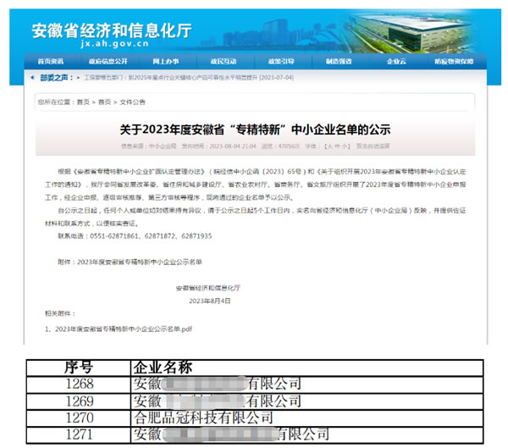This screenshot has height=448, width=508.
Task: Select table cell 1270
Action: (x=80, y=418)
